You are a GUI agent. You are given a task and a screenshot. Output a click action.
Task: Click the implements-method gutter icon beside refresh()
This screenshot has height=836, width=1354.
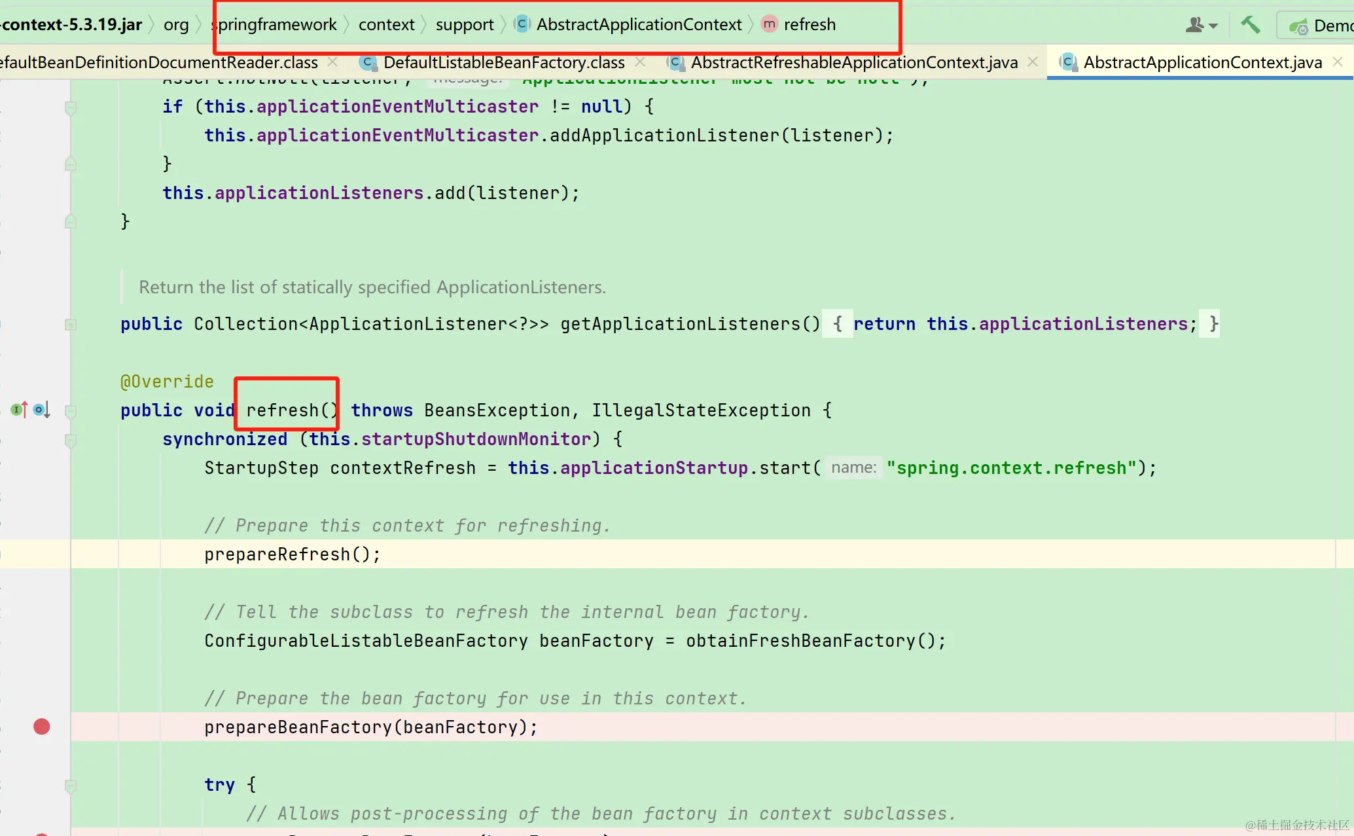(x=19, y=410)
